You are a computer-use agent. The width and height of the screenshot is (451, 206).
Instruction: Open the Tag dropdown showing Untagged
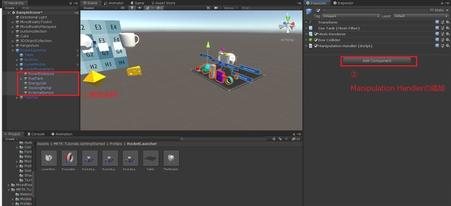pos(351,16)
